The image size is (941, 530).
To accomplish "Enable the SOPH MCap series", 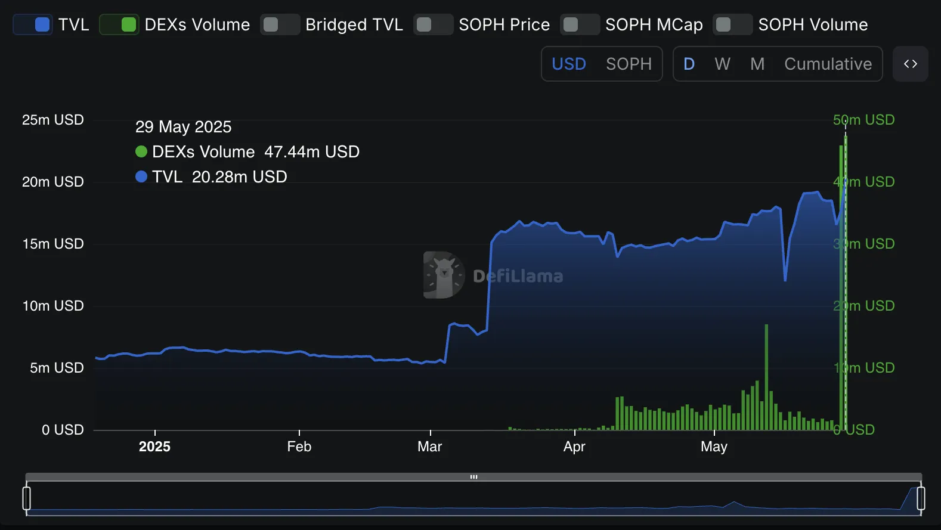I will 580,24.
